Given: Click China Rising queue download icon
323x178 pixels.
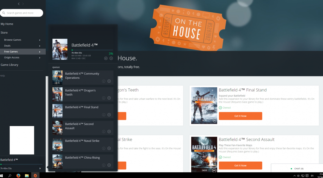Looking at the screenshot, I should [x=104, y=165].
